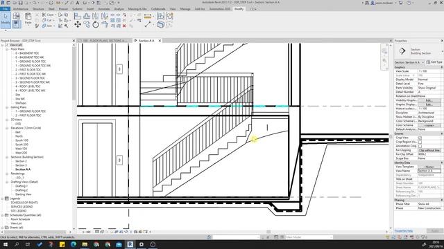Click the Align tool icon in Modify panel
Screen dimensions: 444x249
point(77,16)
